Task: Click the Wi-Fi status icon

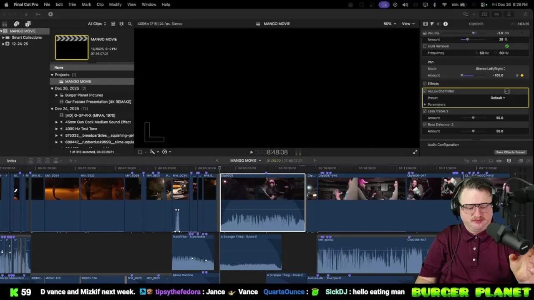Action: [444, 5]
